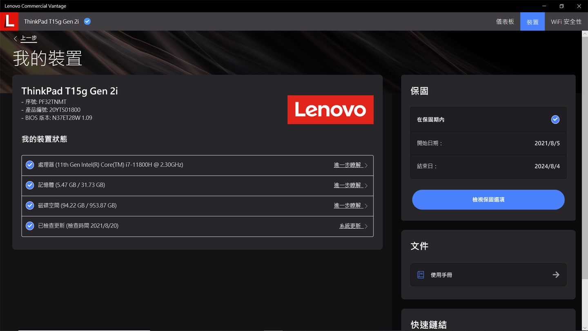
Task: Open the 系統更新 link
Action: click(350, 226)
